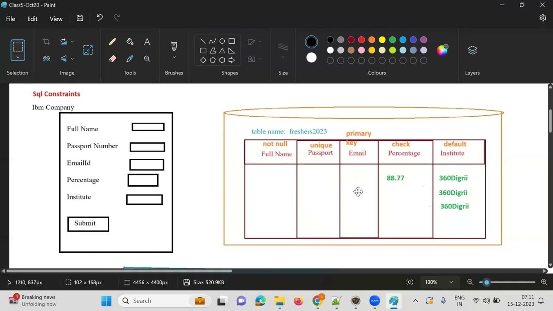Click the Rotate icon in Image group
This screenshot has width=553, height=311.
64,41
